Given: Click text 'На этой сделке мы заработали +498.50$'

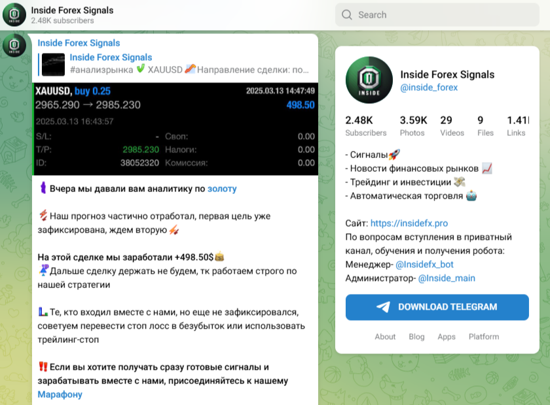Looking at the screenshot, I should (x=126, y=257).
